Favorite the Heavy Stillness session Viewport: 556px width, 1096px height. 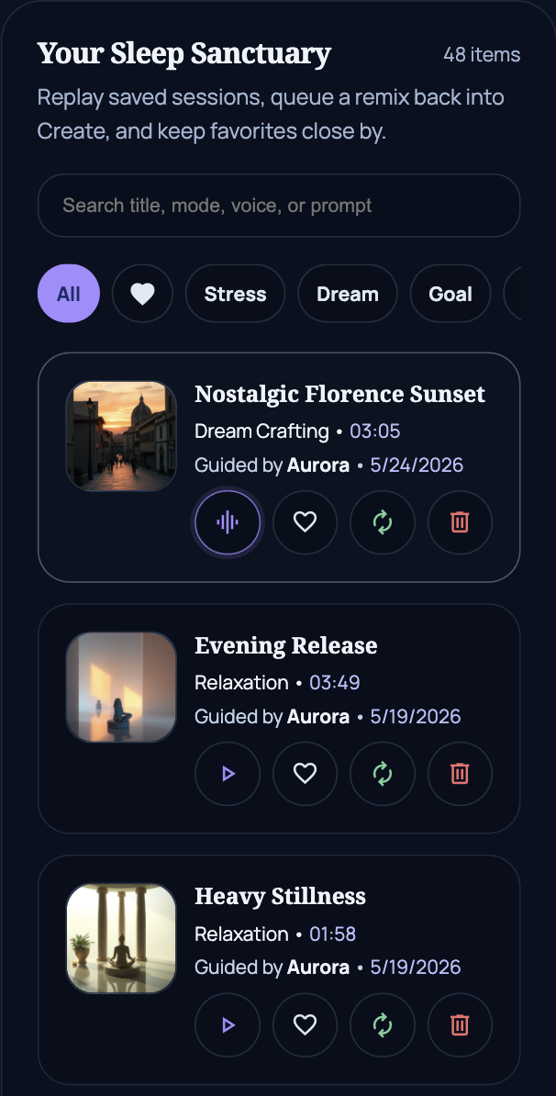pos(305,1025)
